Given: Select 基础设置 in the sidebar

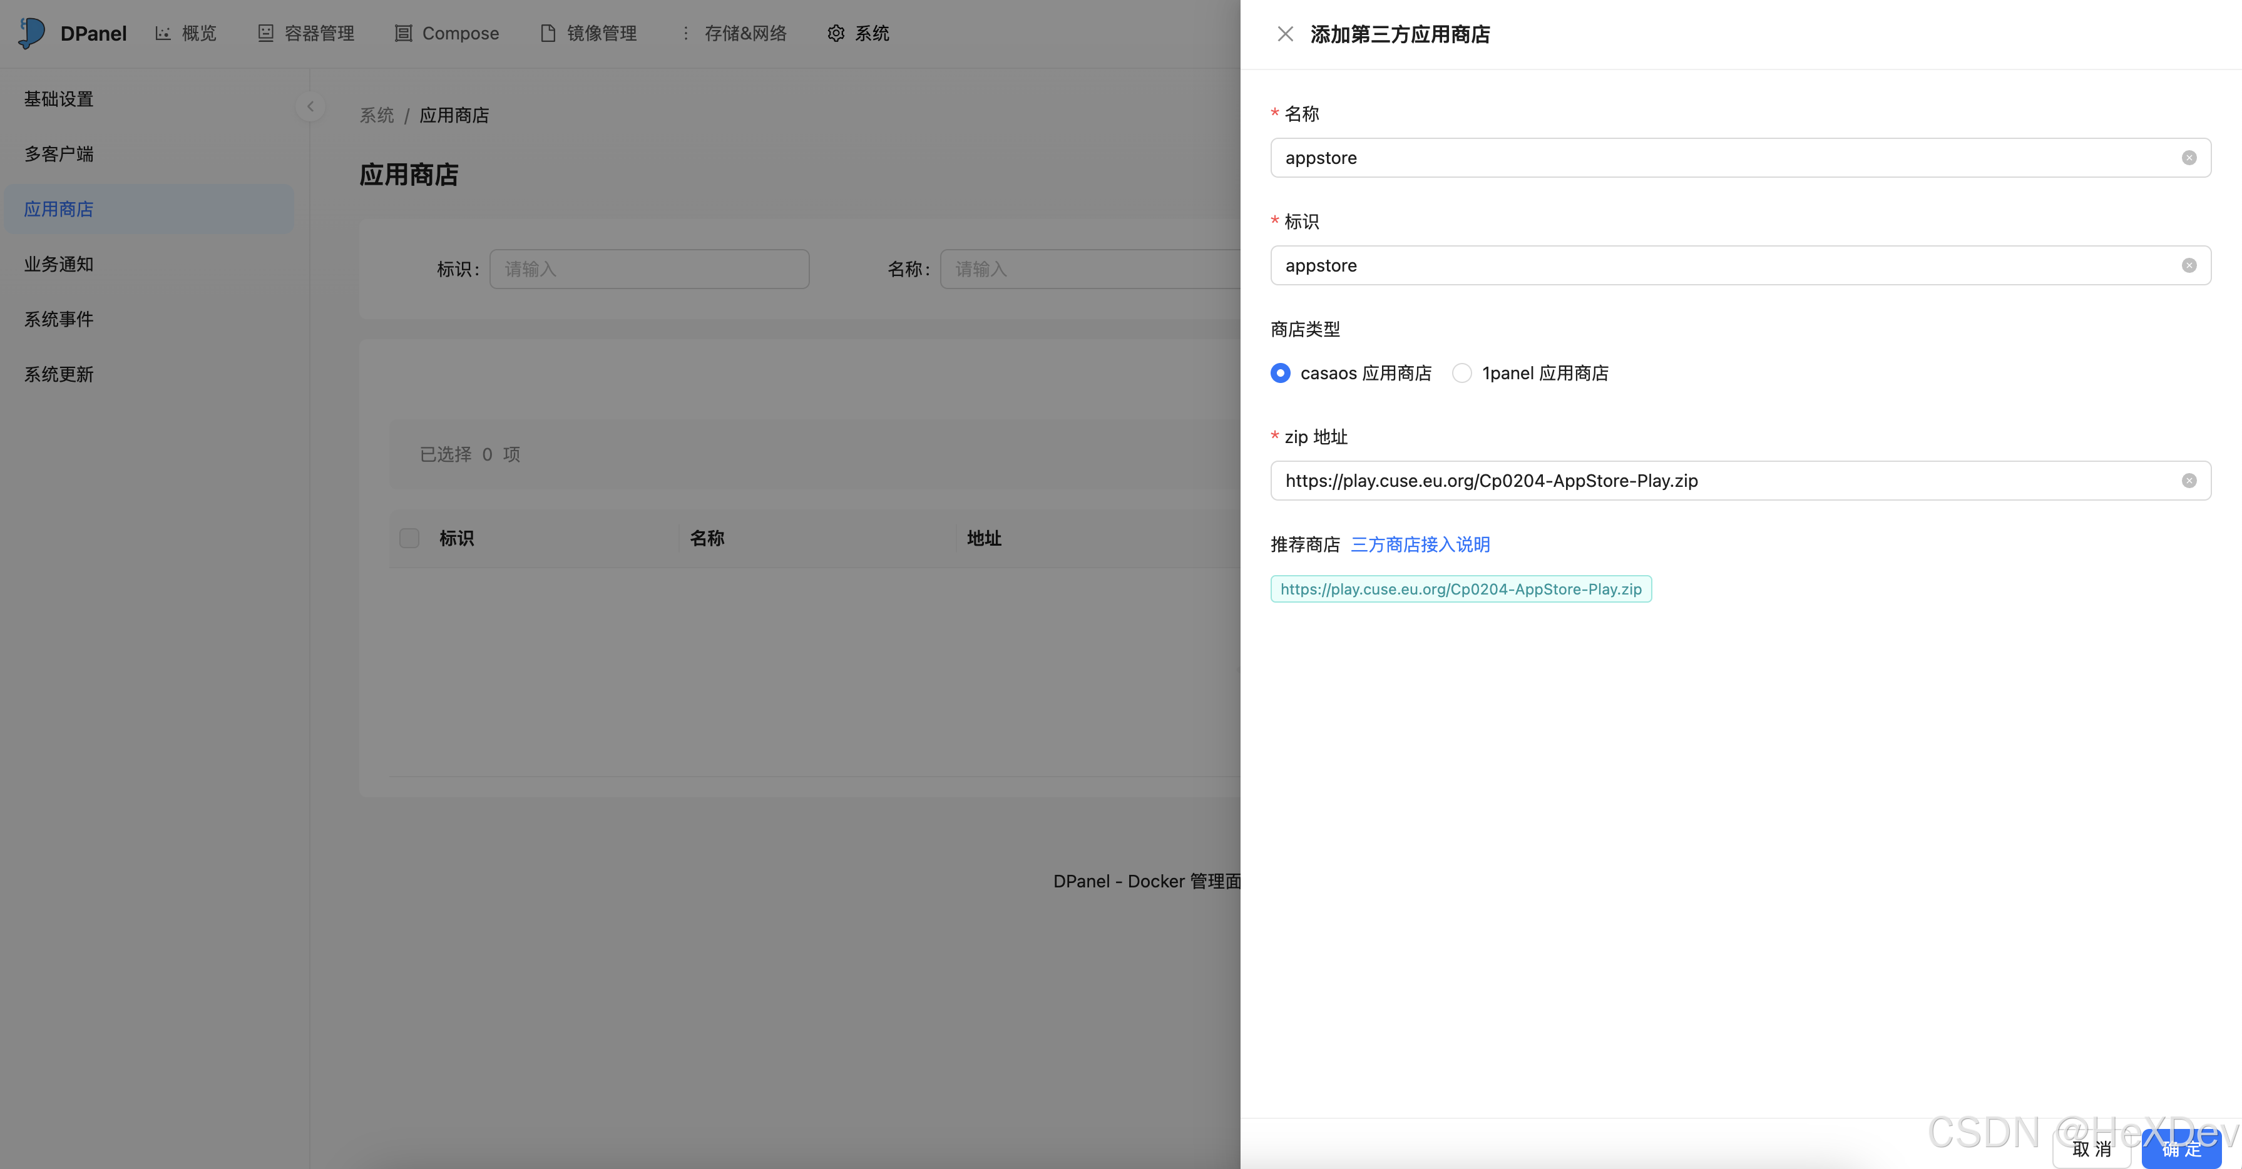Looking at the screenshot, I should tap(148, 100).
